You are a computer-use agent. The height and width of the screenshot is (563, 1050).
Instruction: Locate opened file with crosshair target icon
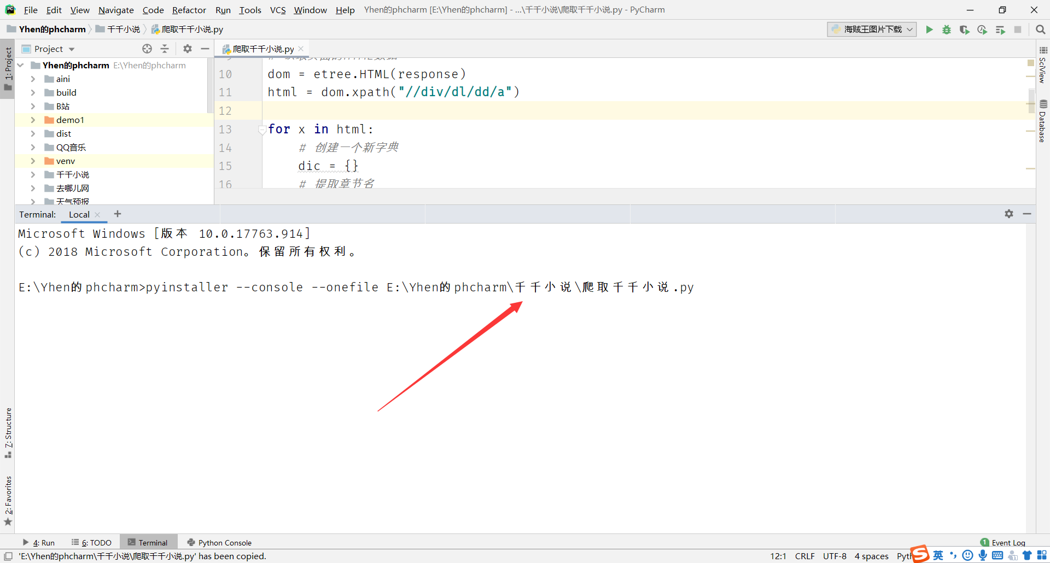pyautogui.click(x=147, y=49)
